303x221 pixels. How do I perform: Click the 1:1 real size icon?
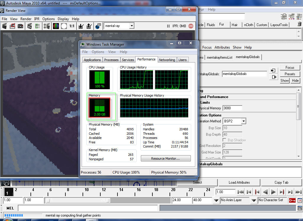click(x=72, y=26)
